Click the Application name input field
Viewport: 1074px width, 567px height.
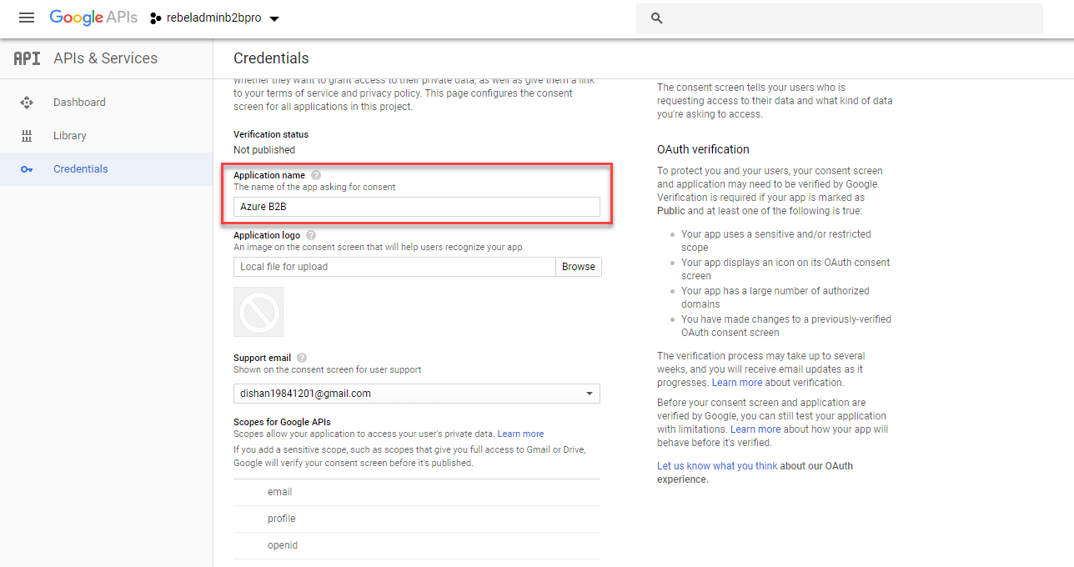tap(417, 207)
